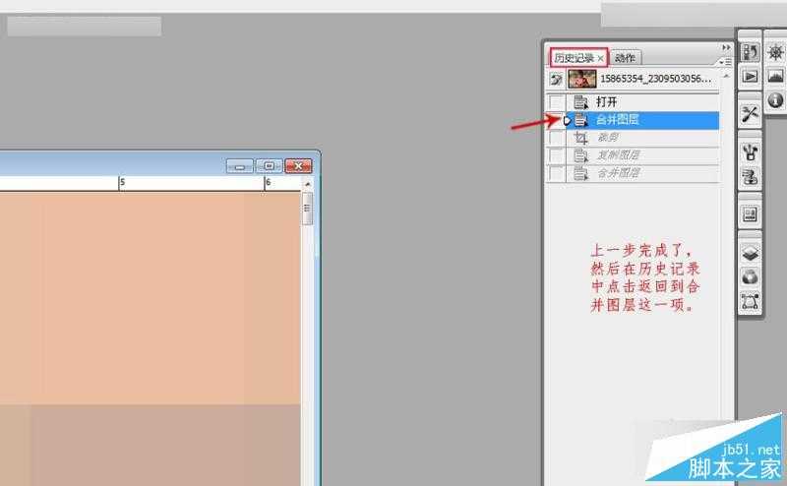Open the History panel dock icon
Viewport: 787px width, 486px height.
click(750, 53)
